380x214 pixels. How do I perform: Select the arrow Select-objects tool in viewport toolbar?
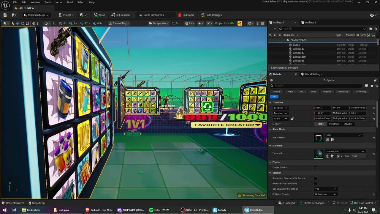click(13, 23)
